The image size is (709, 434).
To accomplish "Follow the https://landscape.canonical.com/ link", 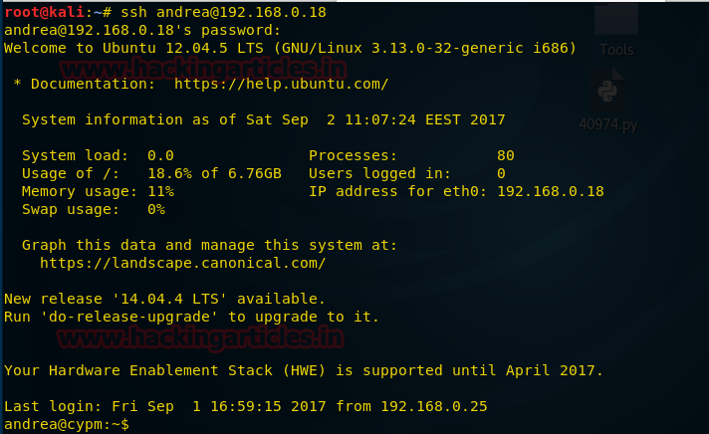I will [182, 263].
